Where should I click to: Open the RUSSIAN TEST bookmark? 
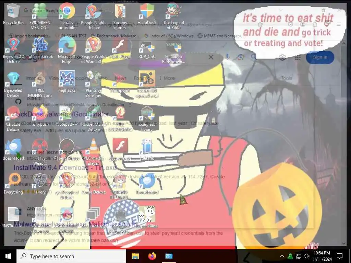(71, 36)
